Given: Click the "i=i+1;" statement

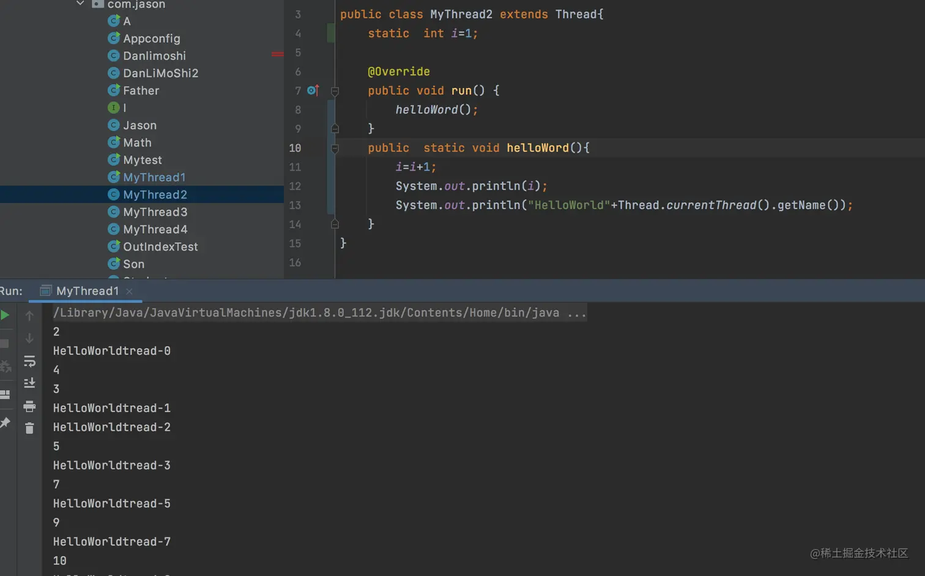Looking at the screenshot, I should click(x=416, y=167).
